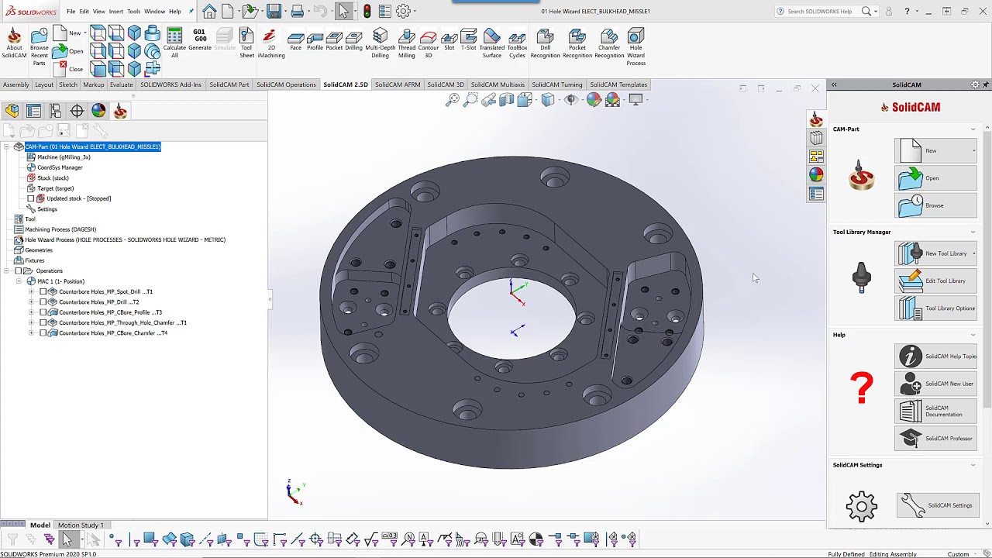Viewport: 992px width, 558px height.
Task: Click the Home icon in top toolbar
Action: (x=209, y=11)
